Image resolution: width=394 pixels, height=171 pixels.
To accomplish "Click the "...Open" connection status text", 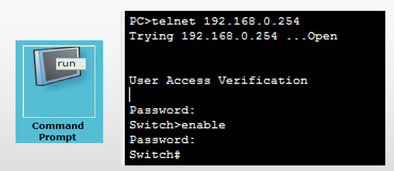I will pyautogui.click(x=311, y=36).
